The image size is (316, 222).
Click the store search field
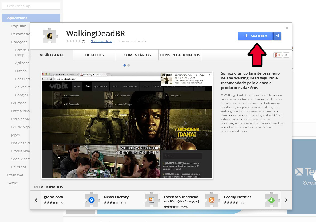pyautogui.click(x=31, y=6)
